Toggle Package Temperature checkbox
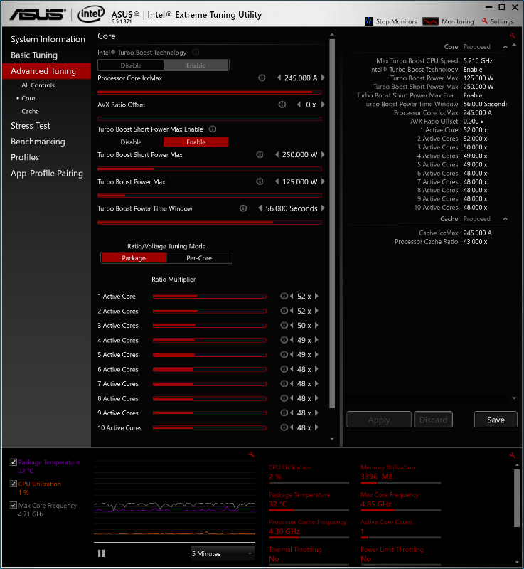 click(x=14, y=462)
